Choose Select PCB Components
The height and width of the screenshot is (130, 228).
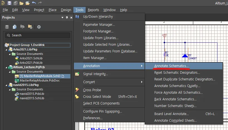coord(109,103)
